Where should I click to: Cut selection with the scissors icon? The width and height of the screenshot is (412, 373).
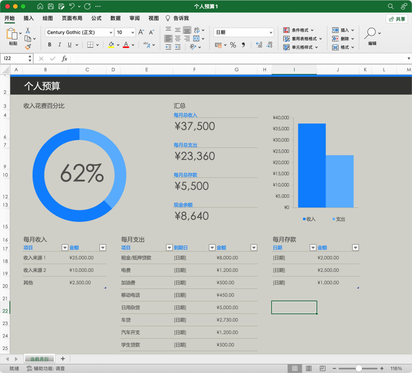[28, 30]
